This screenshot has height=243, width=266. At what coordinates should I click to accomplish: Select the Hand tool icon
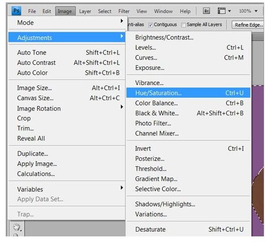(x=17, y=227)
